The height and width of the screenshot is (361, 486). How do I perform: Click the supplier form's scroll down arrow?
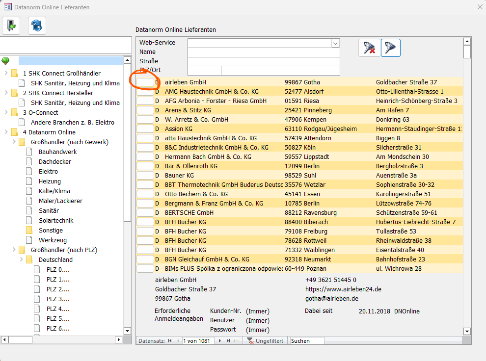[x=467, y=331]
